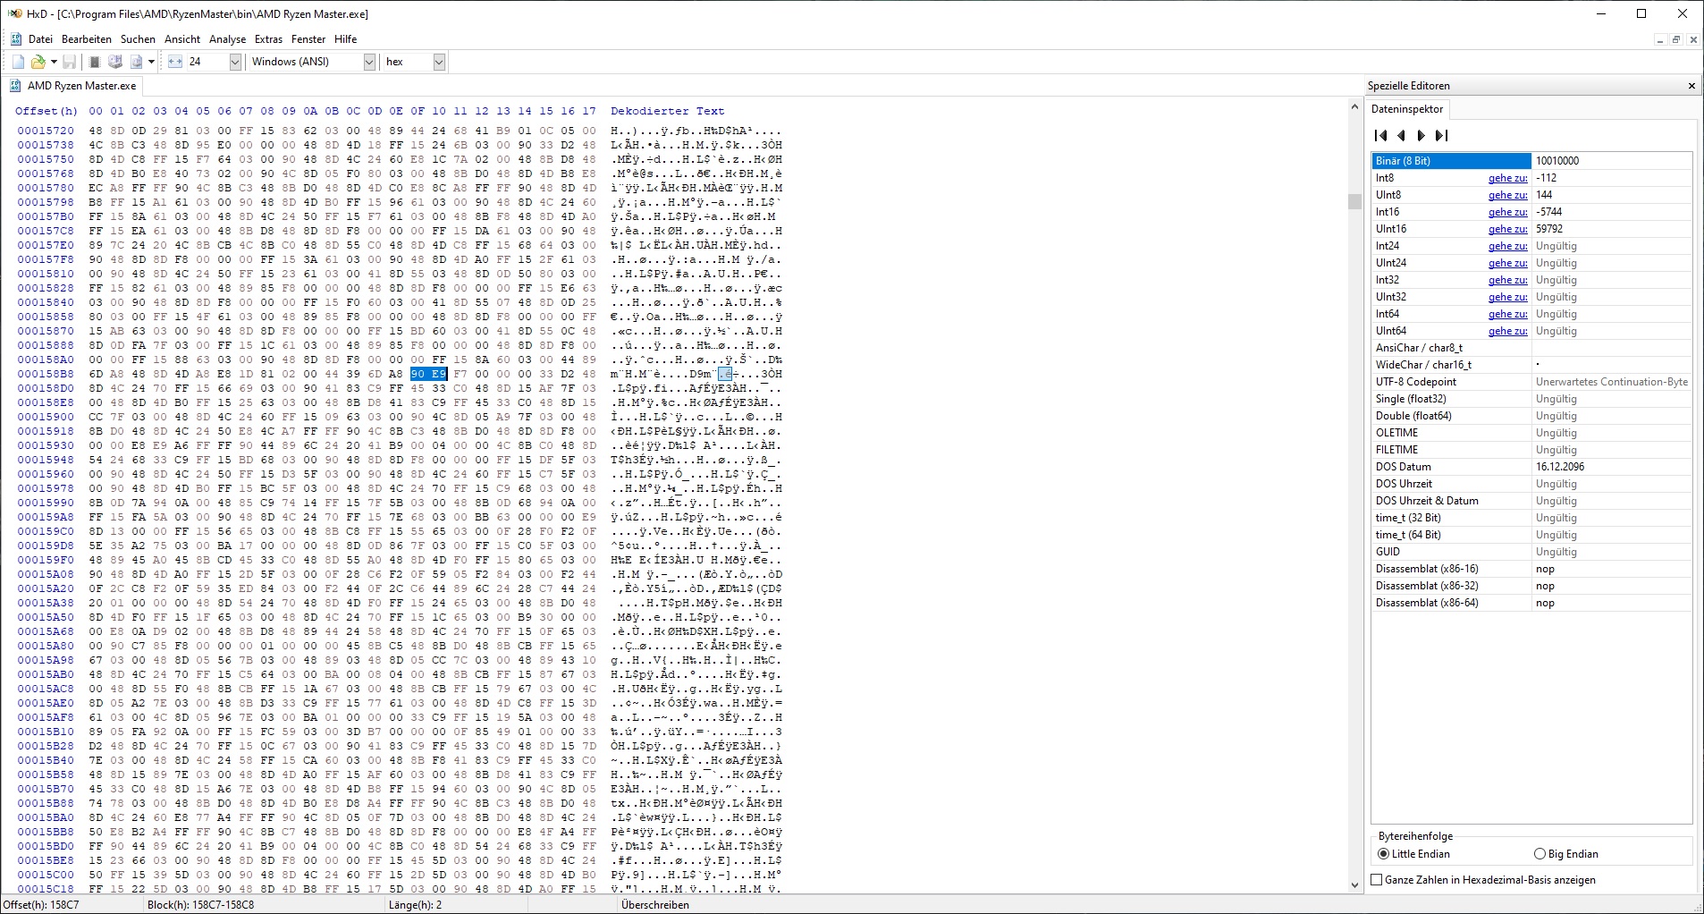Select the Little Endian radio button
Viewport: 1704px width, 914px height.
(1414, 854)
